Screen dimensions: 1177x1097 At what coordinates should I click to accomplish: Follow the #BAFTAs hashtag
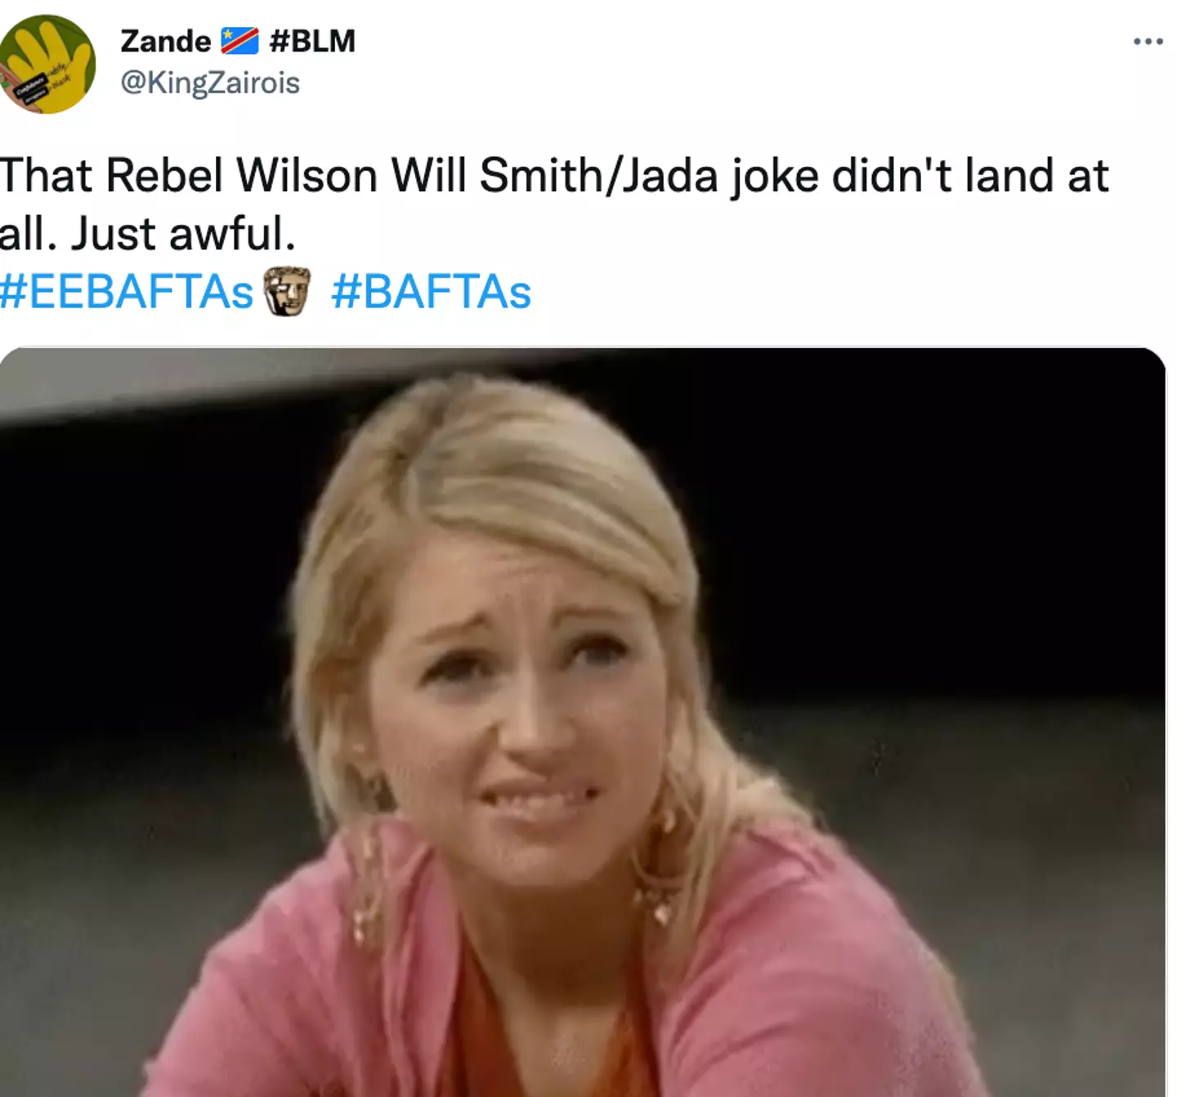pos(431,292)
